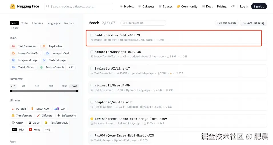Select the Main filter tab
This screenshot has width=273, height=145.
(x=14, y=23)
